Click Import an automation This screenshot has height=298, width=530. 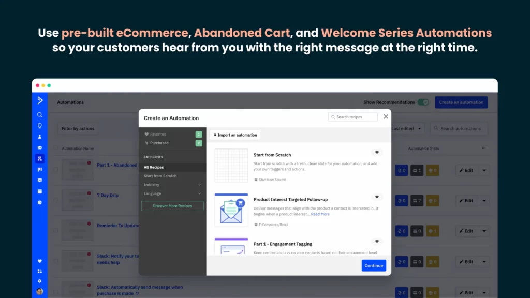coord(235,135)
